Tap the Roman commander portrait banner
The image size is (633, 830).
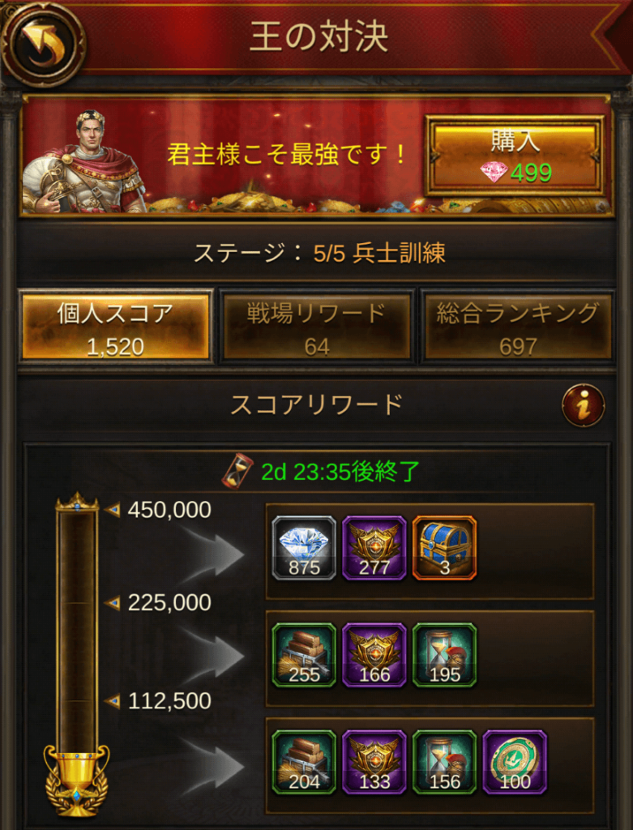84,161
